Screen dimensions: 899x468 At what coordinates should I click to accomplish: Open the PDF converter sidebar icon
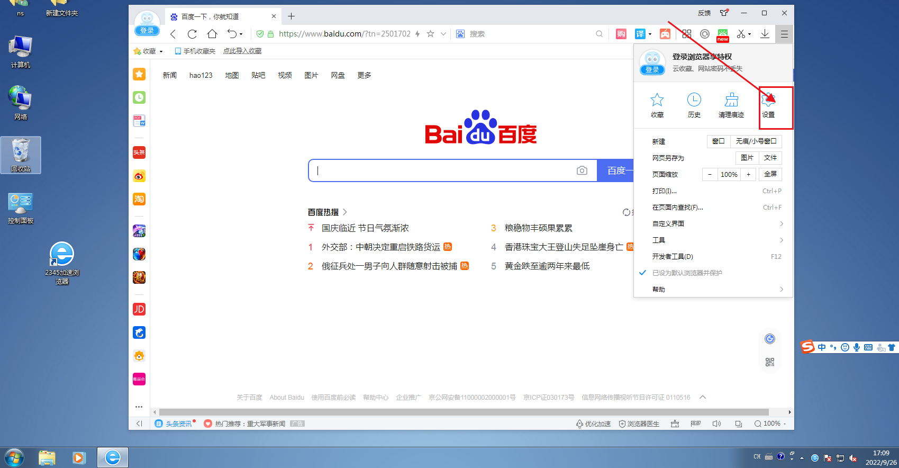tap(139, 121)
